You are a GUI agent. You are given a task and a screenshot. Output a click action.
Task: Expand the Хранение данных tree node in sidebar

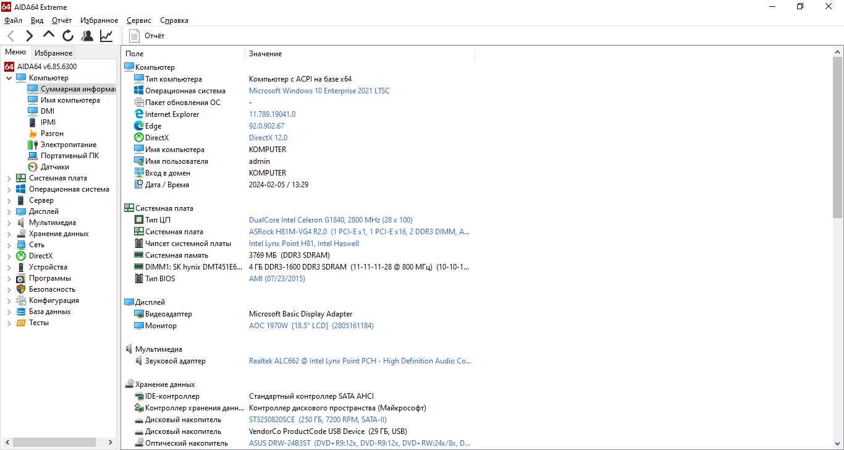(x=9, y=234)
